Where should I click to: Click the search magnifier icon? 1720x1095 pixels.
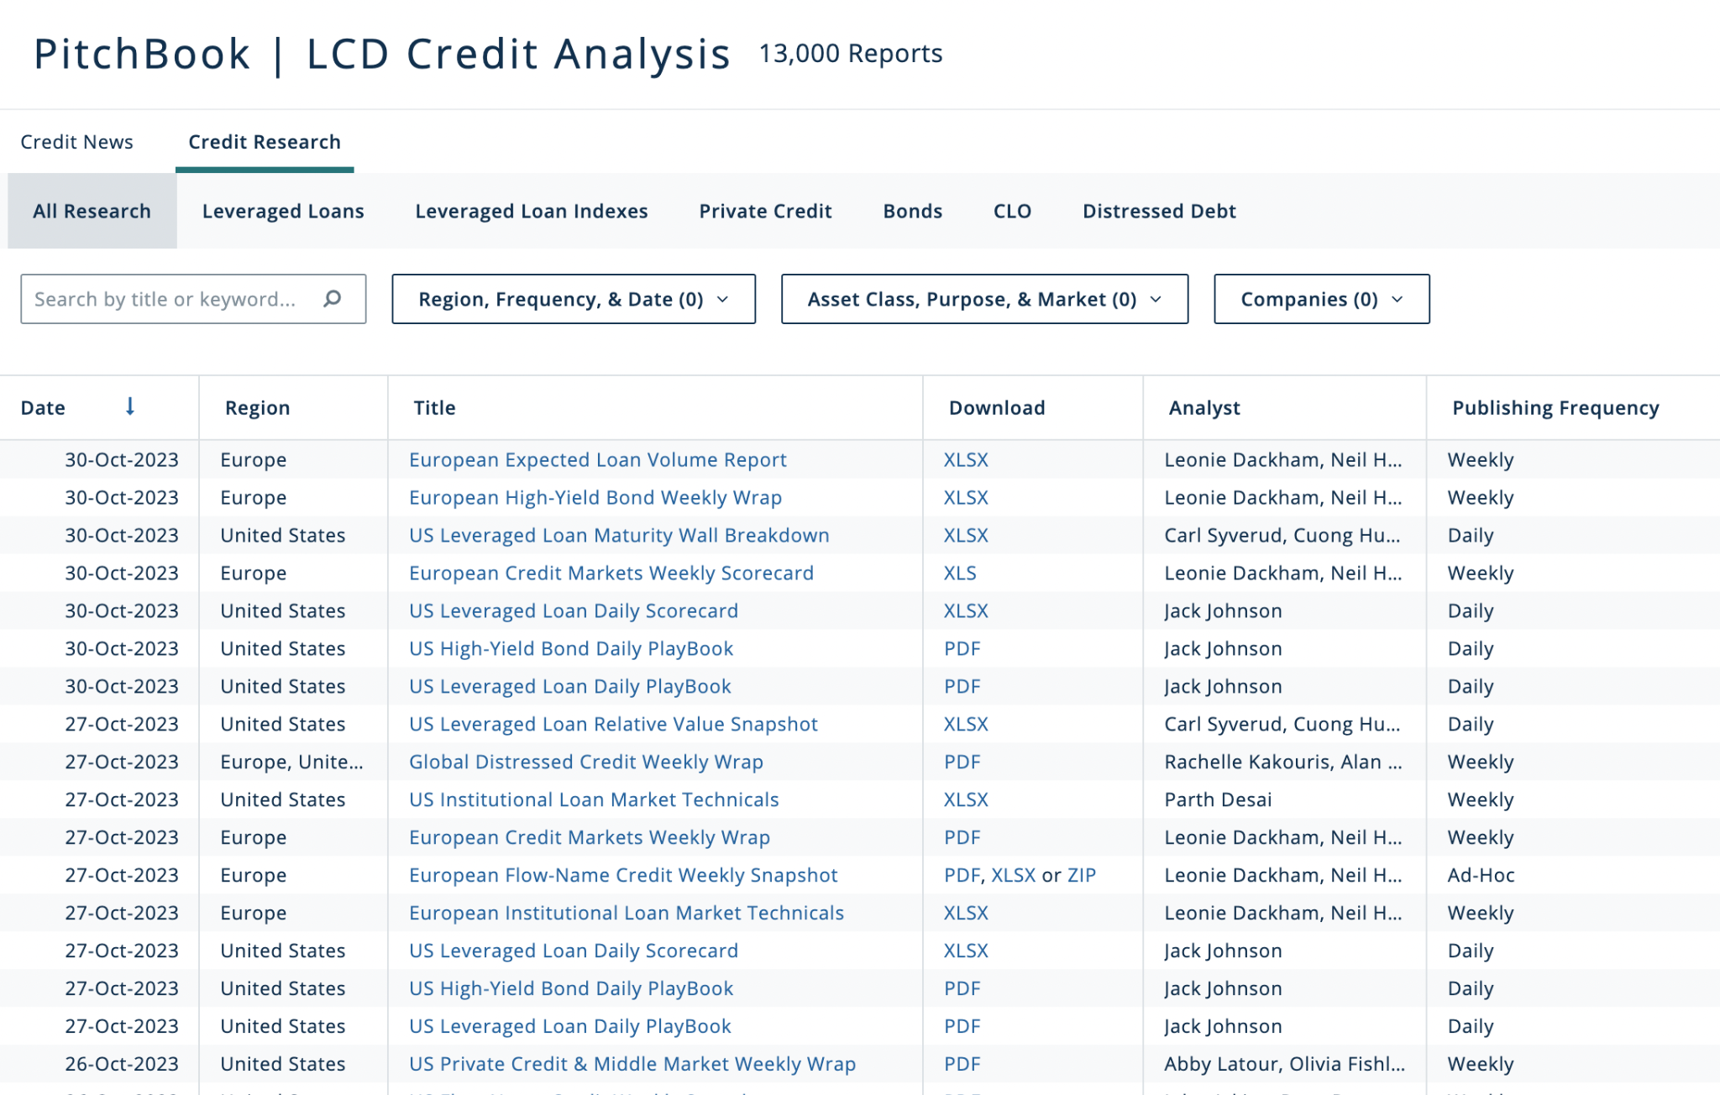pos(333,299)
